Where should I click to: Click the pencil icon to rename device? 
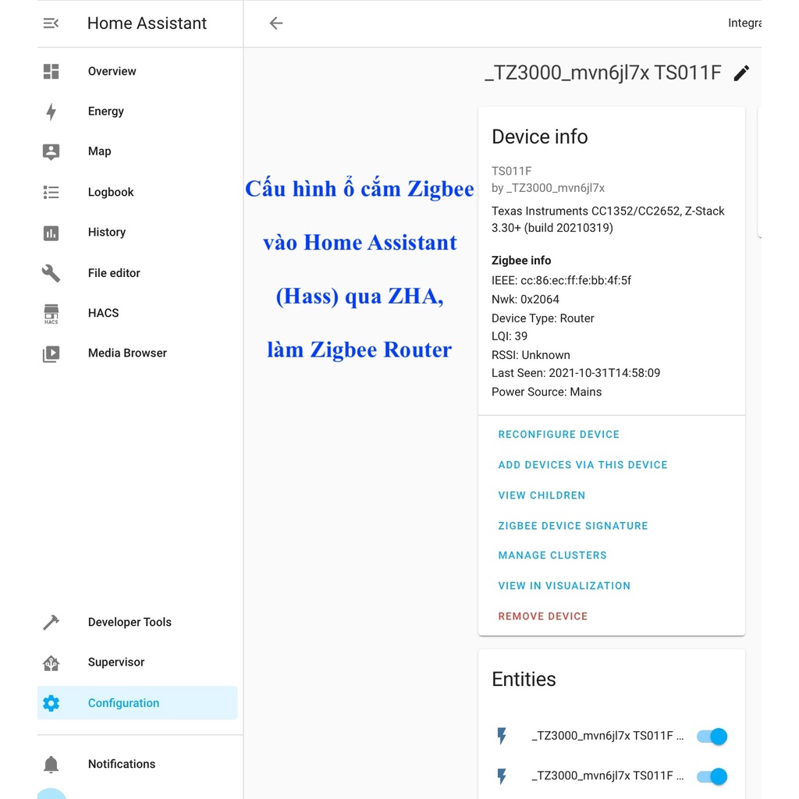741,73
